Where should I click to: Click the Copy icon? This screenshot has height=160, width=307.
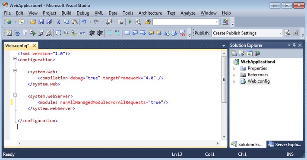coord(66,22)
